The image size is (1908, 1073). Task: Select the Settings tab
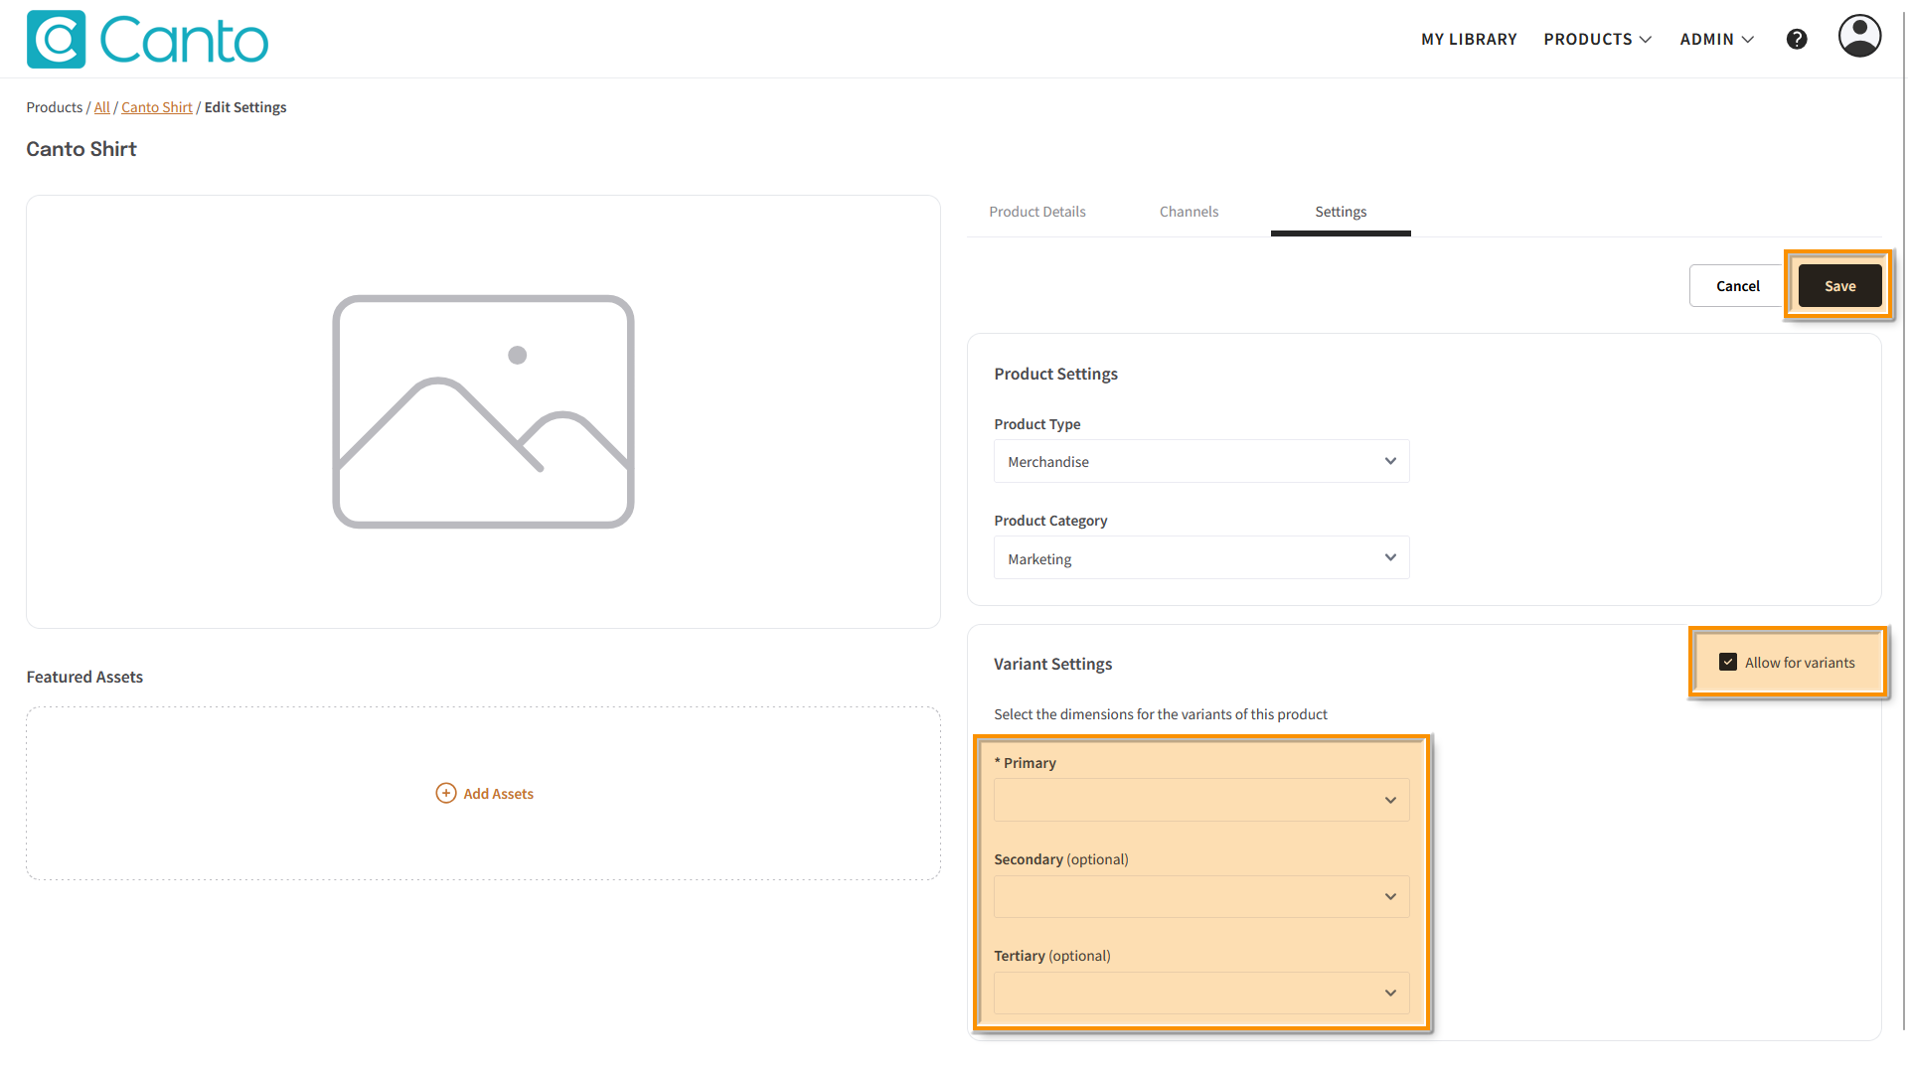1341,212
